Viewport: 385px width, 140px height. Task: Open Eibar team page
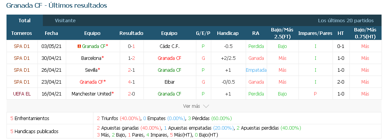point(170,82)
